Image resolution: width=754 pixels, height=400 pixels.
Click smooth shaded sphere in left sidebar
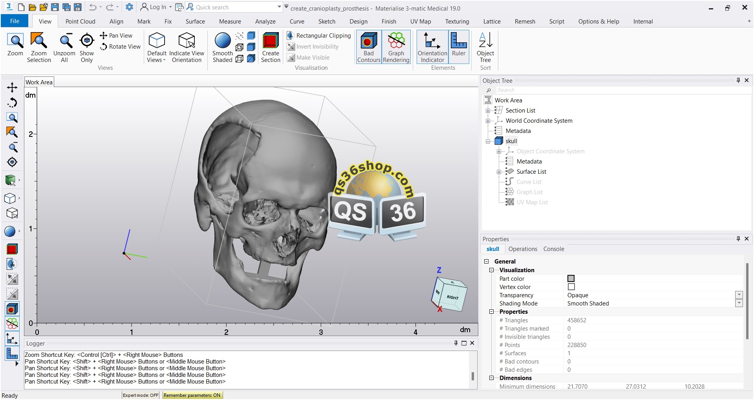tap(10, 231)
